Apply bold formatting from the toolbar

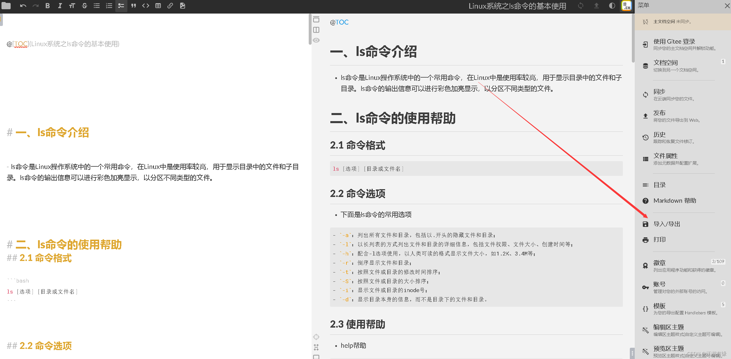[48, 6]
